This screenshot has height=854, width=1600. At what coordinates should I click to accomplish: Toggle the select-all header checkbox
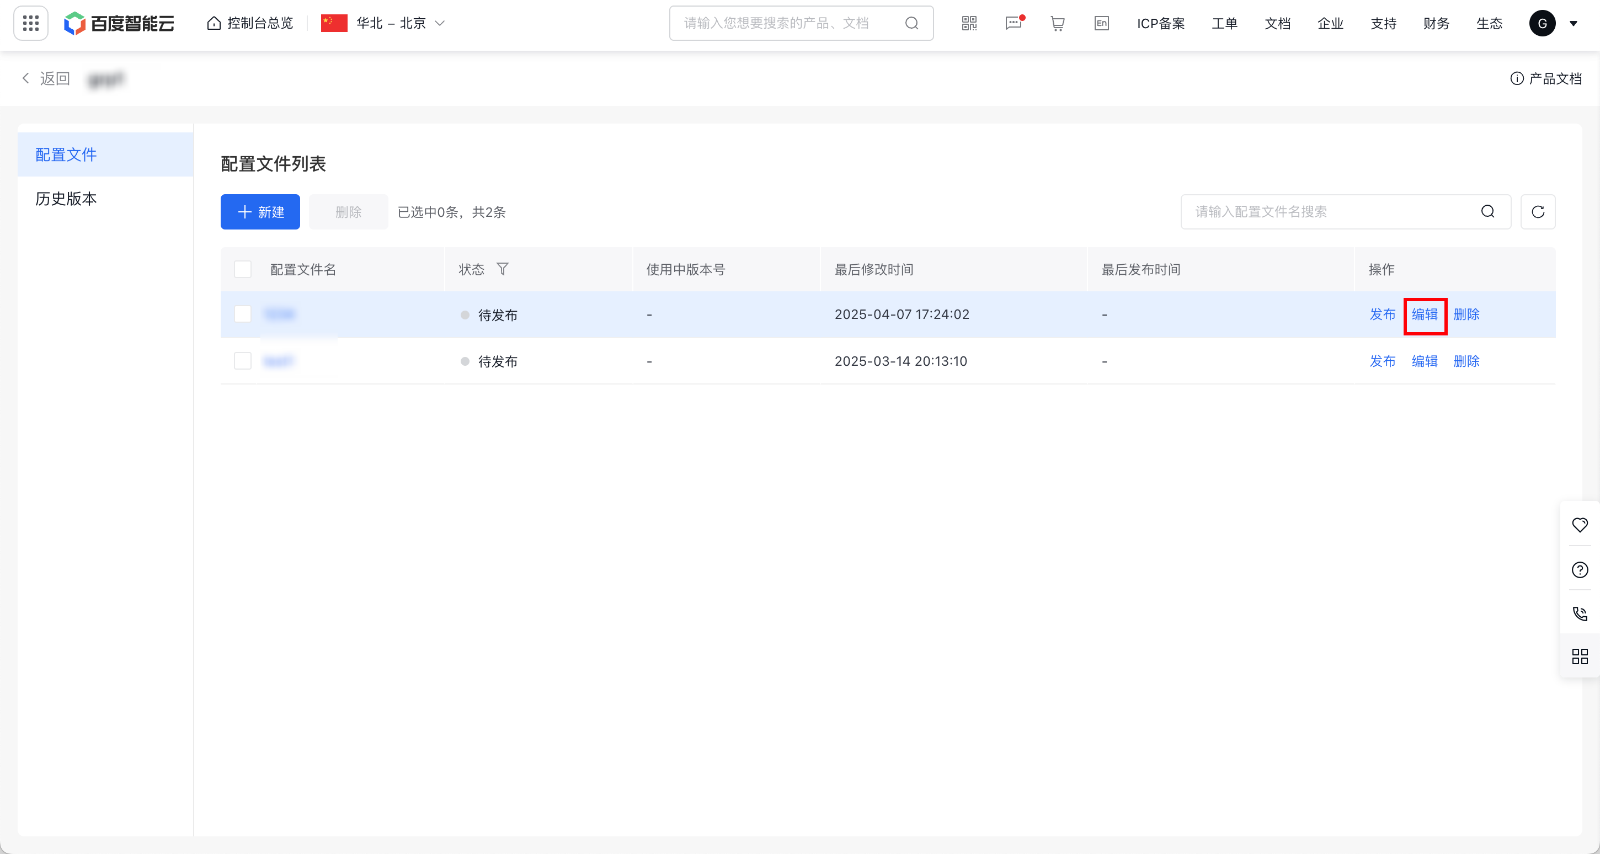(243, 269)
